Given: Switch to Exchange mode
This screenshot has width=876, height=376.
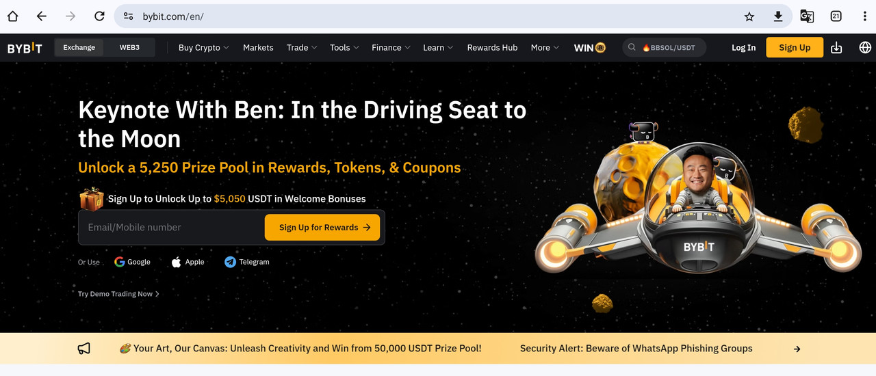Looking at the screenshot, I should pos(79,47).
